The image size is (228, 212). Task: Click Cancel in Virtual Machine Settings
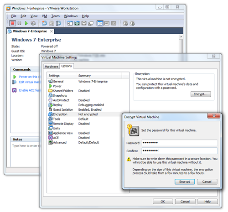coord(185,202)
